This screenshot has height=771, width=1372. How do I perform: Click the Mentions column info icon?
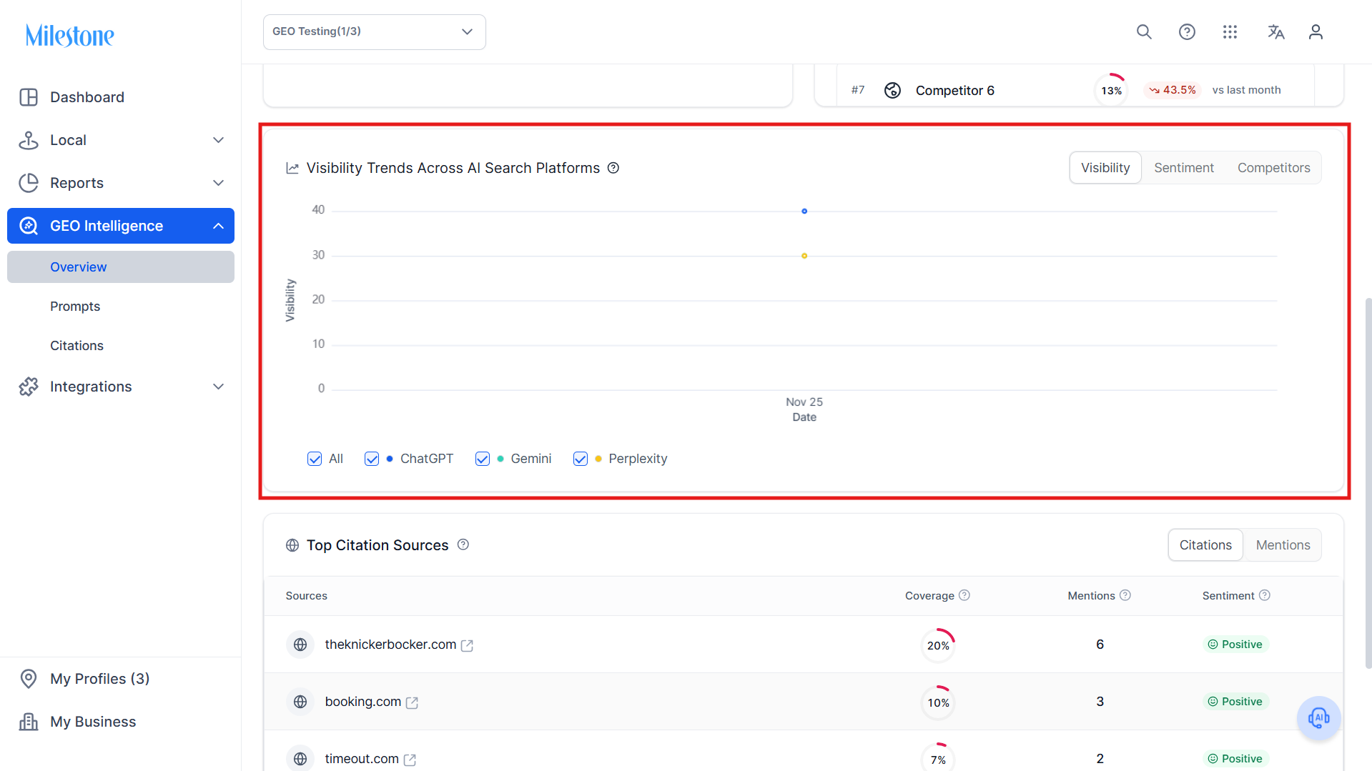coord(1125,595)
